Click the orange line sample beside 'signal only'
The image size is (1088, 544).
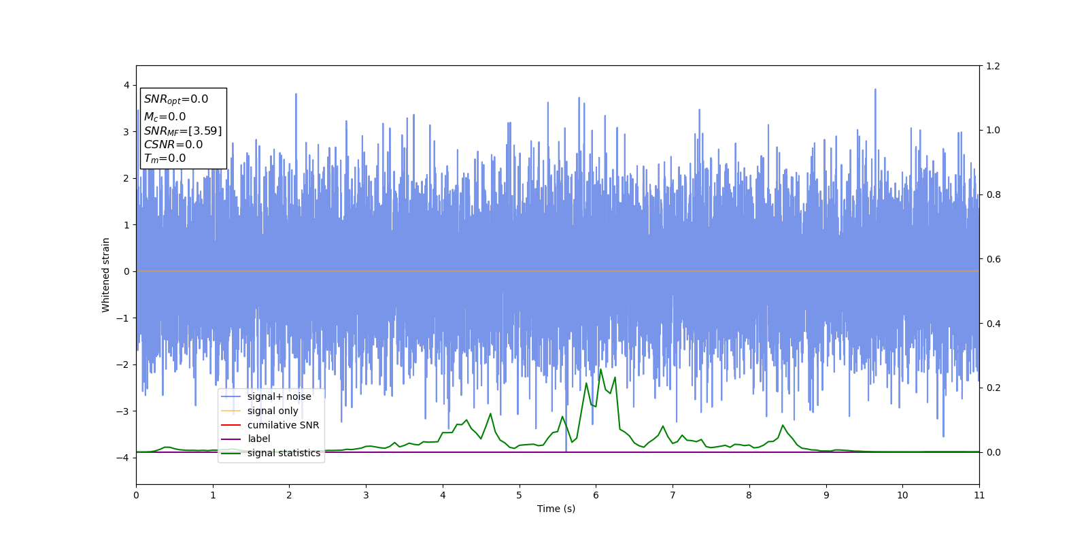coord(231,411)
